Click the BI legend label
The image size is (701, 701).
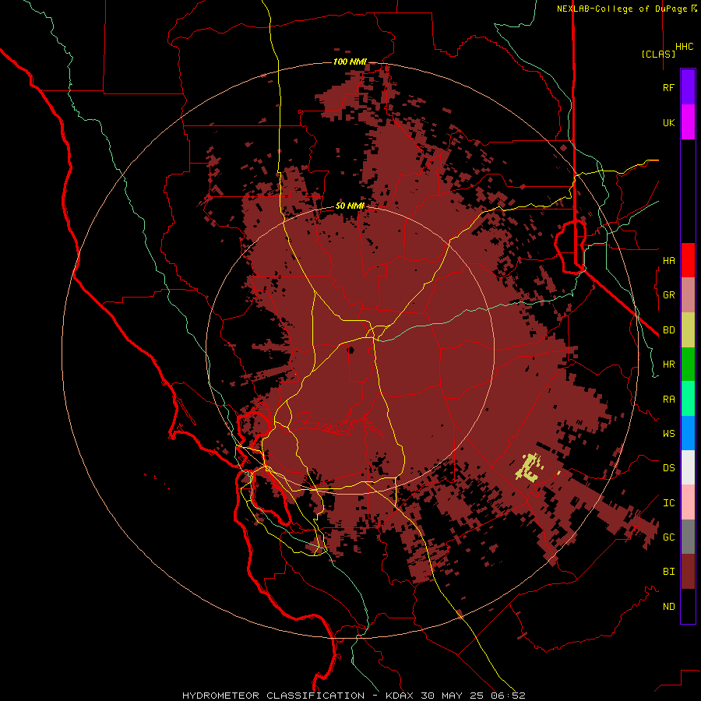[x=668, y=572]
